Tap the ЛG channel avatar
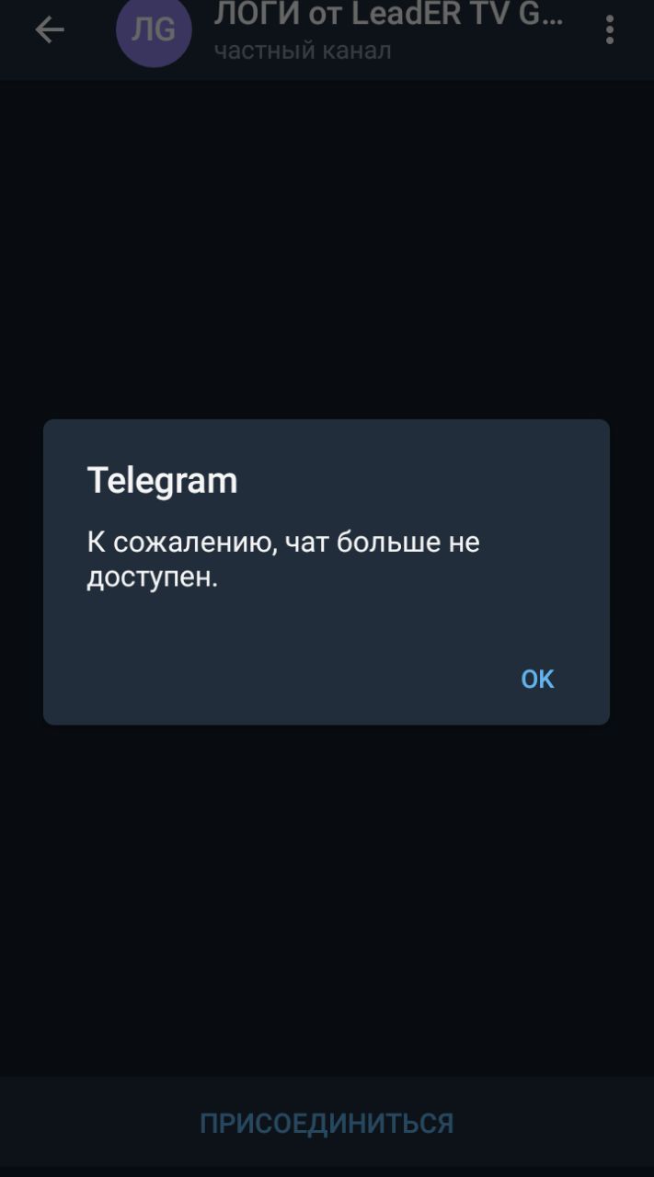 tap(154, 30)
